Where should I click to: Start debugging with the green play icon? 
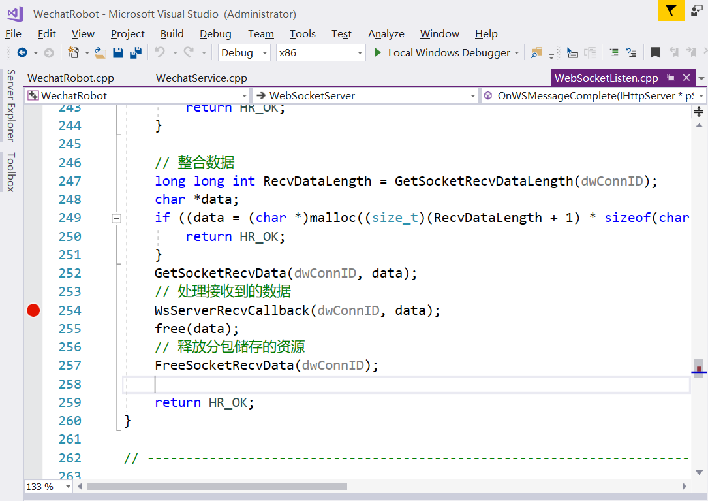coord(377,52)
